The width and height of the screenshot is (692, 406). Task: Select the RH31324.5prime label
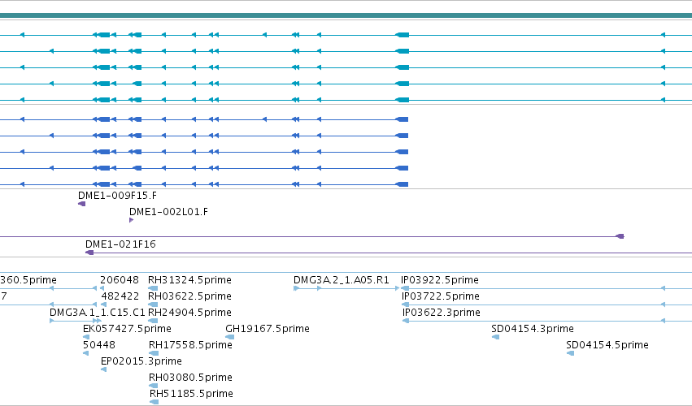(189, 280)
